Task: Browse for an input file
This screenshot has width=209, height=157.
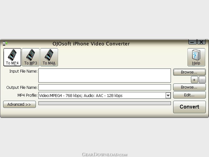Action: pyautogui.click(x=189, y=72)
